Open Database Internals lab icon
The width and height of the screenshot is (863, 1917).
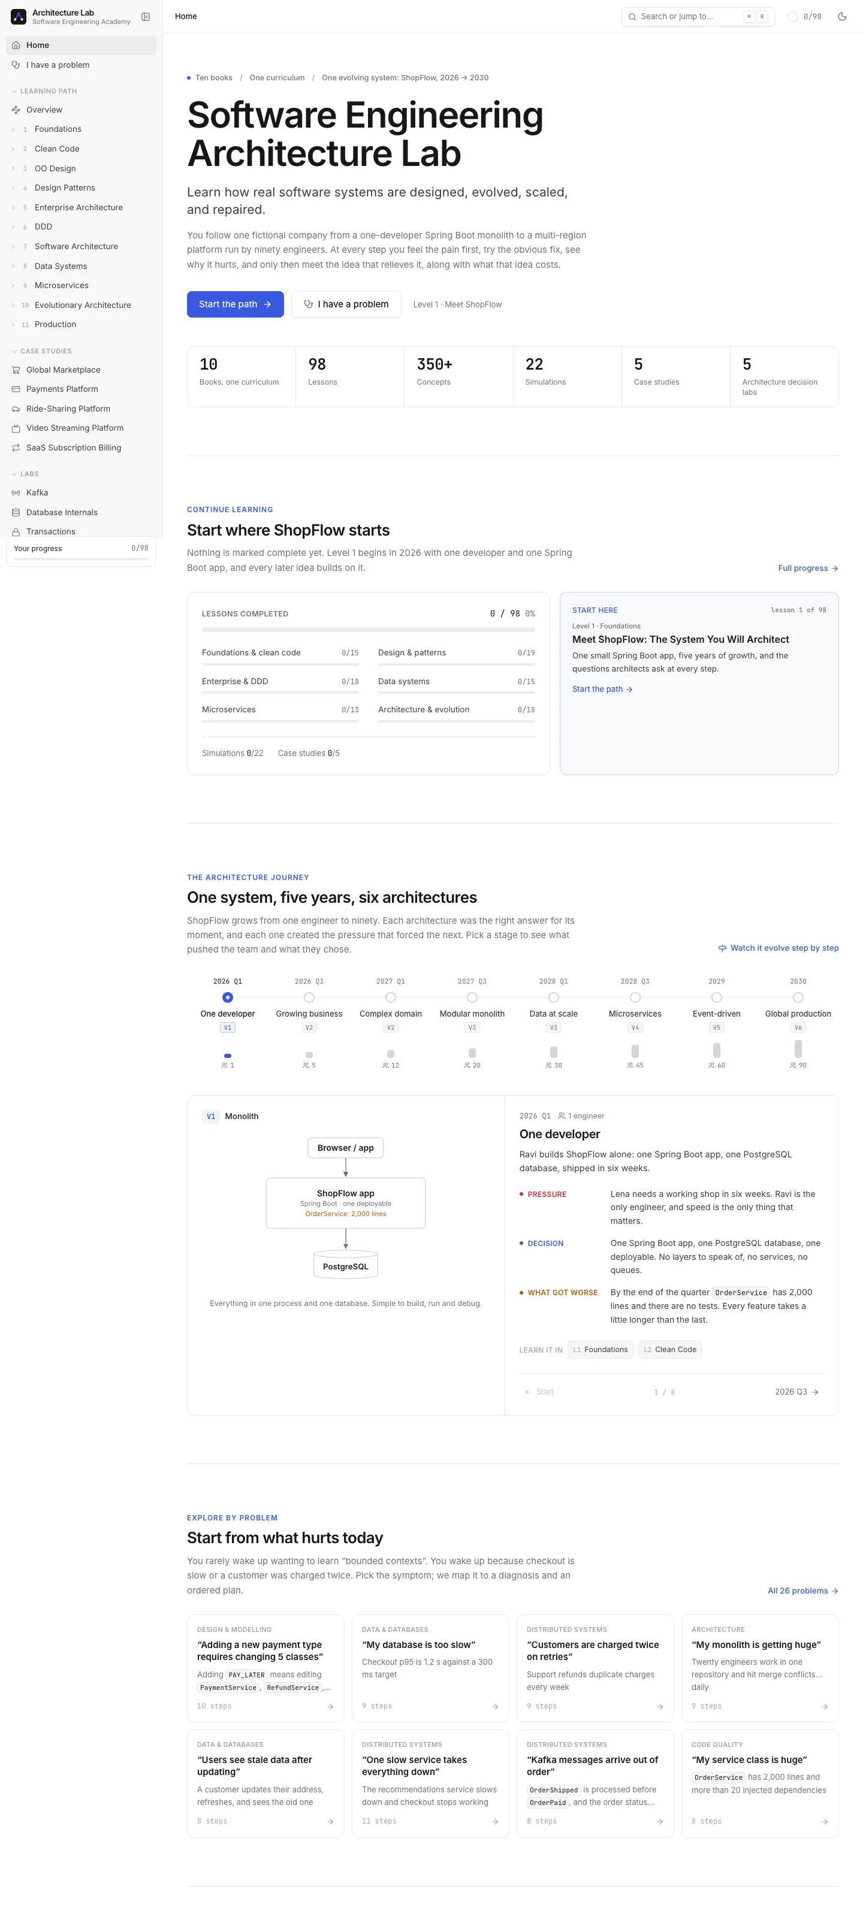tap(16, 512)
